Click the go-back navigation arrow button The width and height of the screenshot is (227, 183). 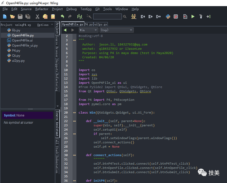click(x=65, y=30)
